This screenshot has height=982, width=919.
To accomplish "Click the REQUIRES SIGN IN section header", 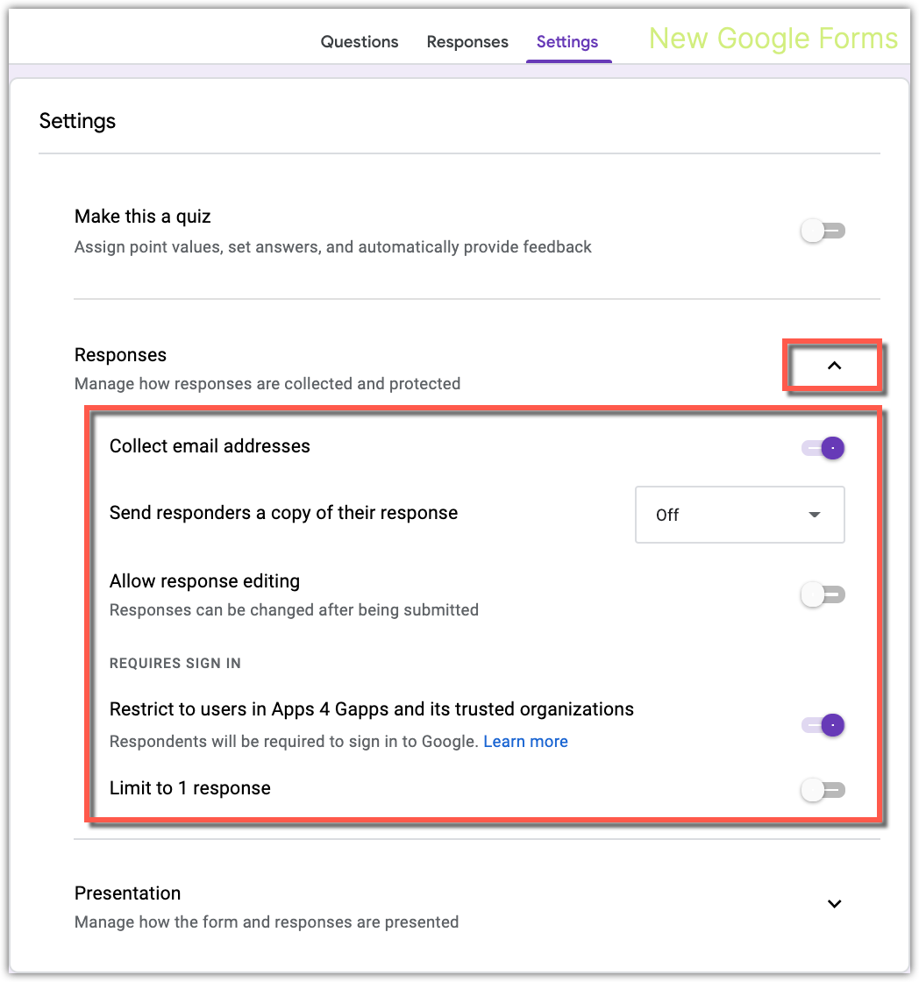I will point(175,664).
